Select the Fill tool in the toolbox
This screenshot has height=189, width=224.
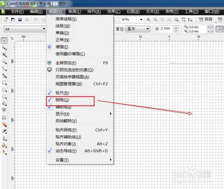point(4,145)
